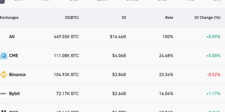Viewport: 225px width, 112px height.
Task: Select the dark highlighted coin tab at top-left
Action: [x=2, y=2]
